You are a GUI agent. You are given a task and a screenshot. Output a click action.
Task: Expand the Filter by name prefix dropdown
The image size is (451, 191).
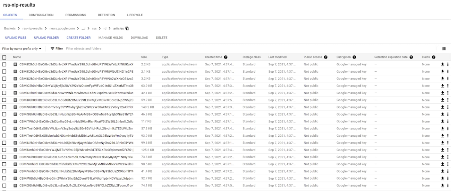click(22, 49)
